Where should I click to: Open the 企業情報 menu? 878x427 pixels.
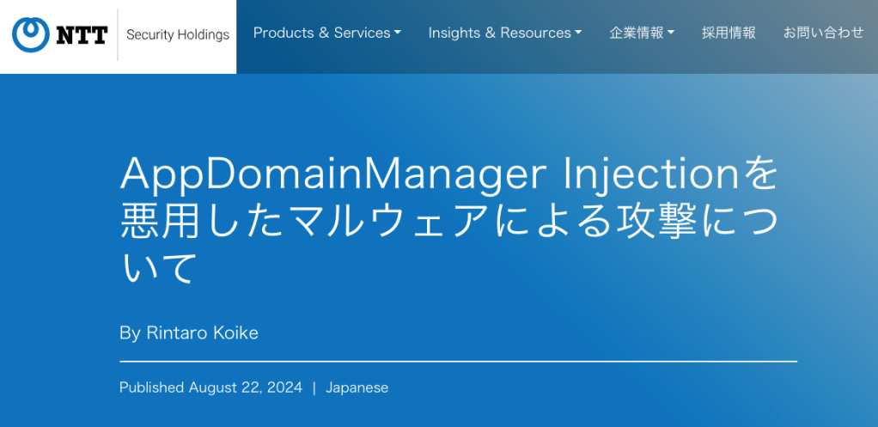[x=637, y=33]
